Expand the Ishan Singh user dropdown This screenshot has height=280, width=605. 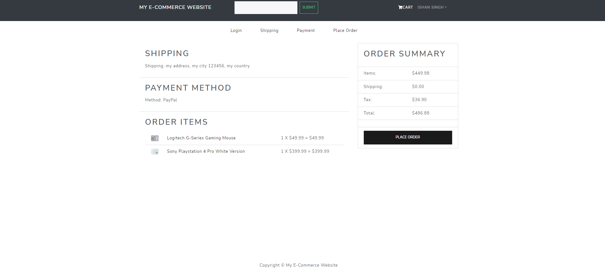point(432,7)
